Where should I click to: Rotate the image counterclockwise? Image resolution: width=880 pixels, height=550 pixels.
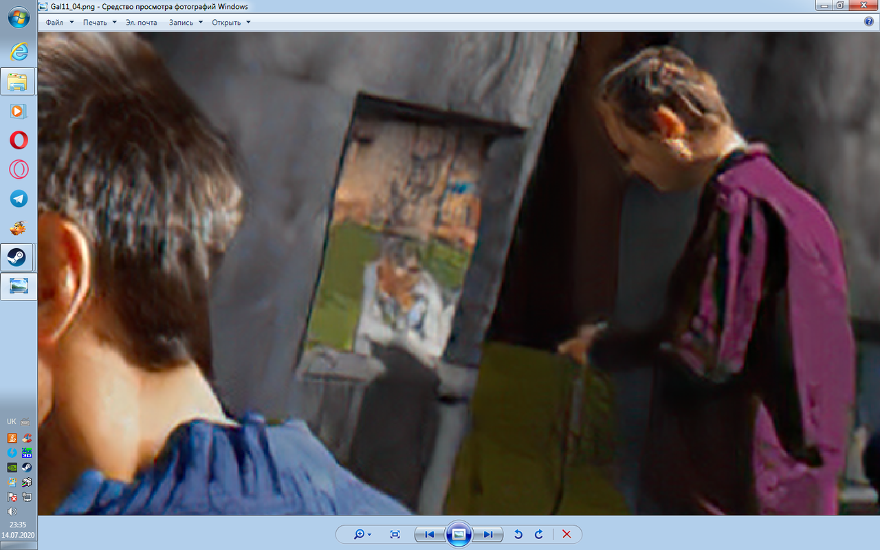pos(518,534)
